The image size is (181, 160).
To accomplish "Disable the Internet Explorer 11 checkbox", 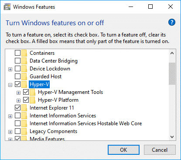I will (17, 108).
